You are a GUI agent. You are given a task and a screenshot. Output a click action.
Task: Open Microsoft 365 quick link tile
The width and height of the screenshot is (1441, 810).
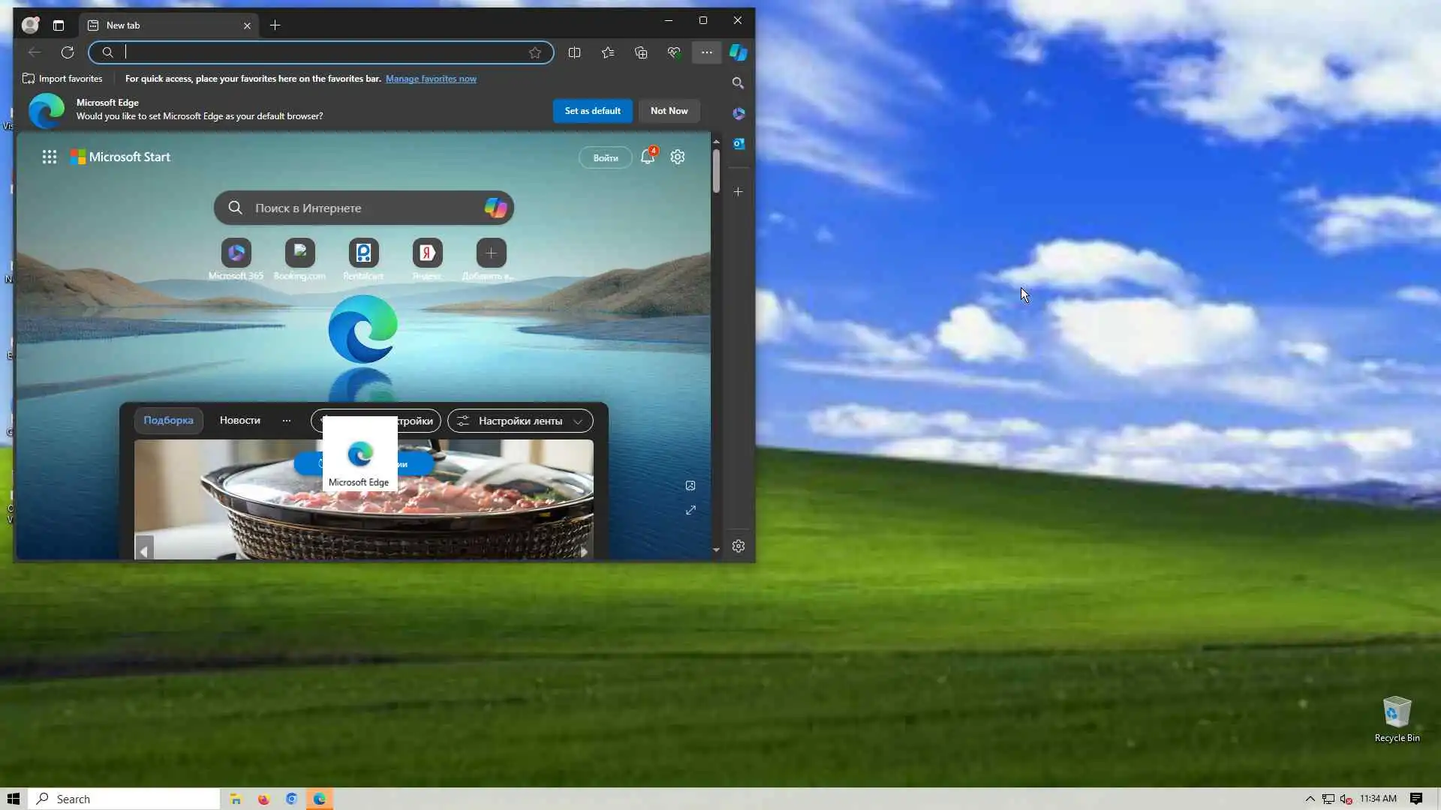click(236, 253)
